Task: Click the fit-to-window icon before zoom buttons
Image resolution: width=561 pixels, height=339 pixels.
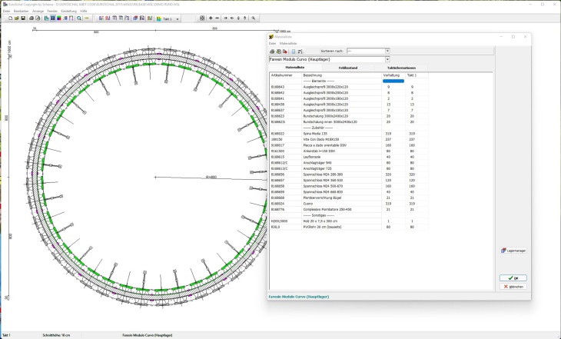Action: pyautogui.click(x=201, y=18)
